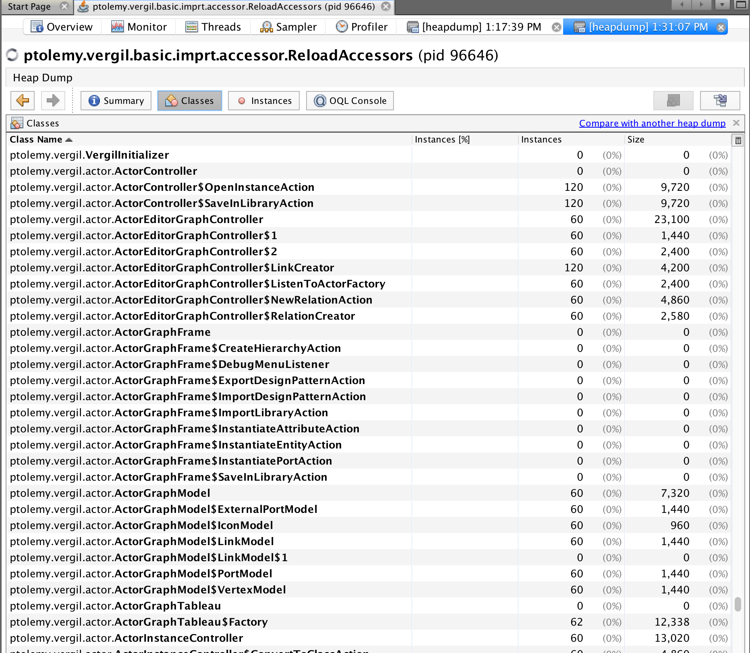Close the Classes panel with X icon

click(736, 123)
